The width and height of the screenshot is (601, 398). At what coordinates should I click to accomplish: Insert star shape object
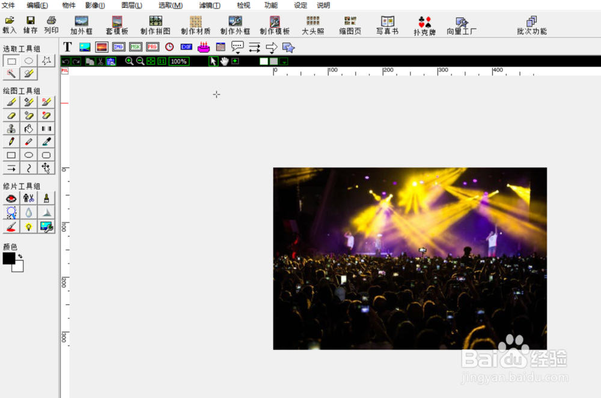(288, 47)
